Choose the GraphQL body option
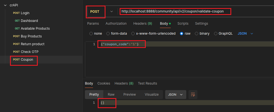This screenshot has width=274, height=112. pos(216,34)
